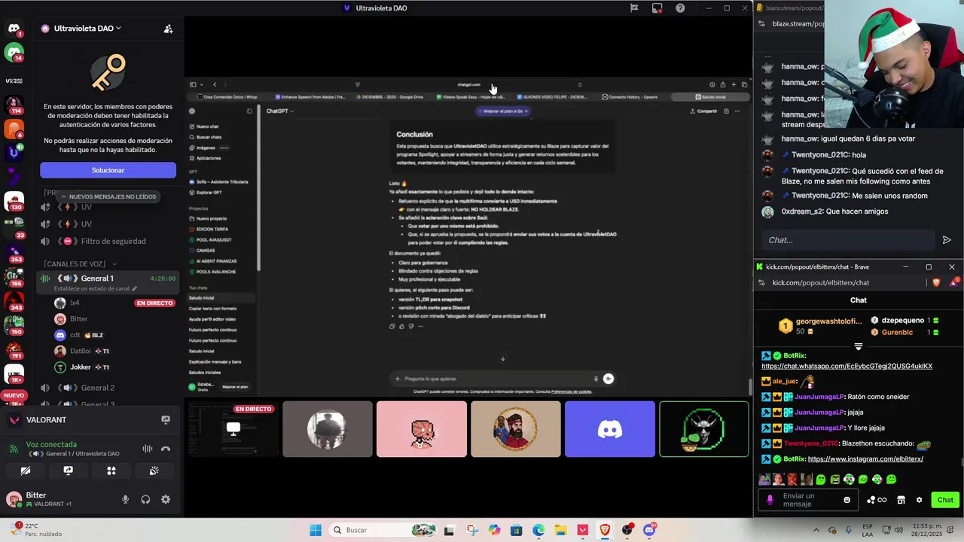Toggle headphone deafen in Discord
The width and height of the screenshot is (964, 542).
click(145, 499)
